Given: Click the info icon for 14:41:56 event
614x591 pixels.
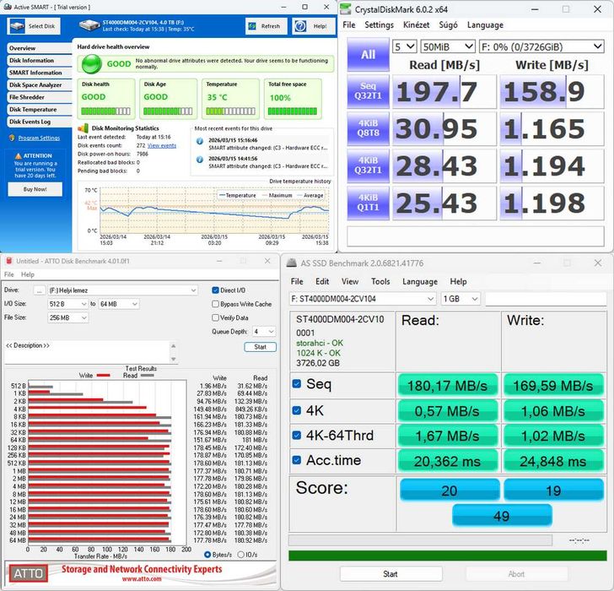Looking at the screenshot, I should click(200, 160).
